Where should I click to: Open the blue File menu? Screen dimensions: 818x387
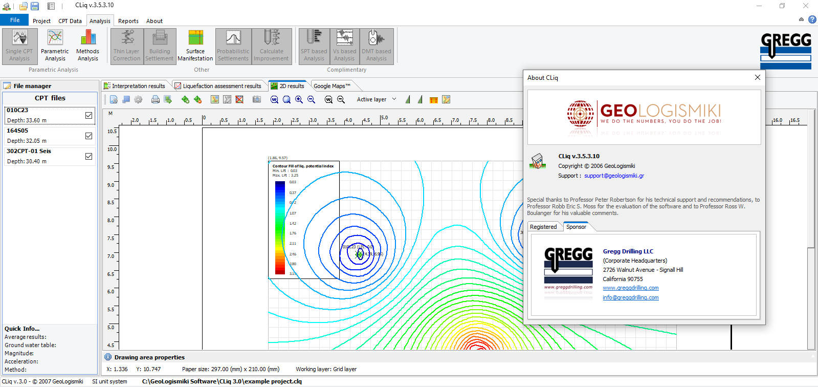[15, 20]
